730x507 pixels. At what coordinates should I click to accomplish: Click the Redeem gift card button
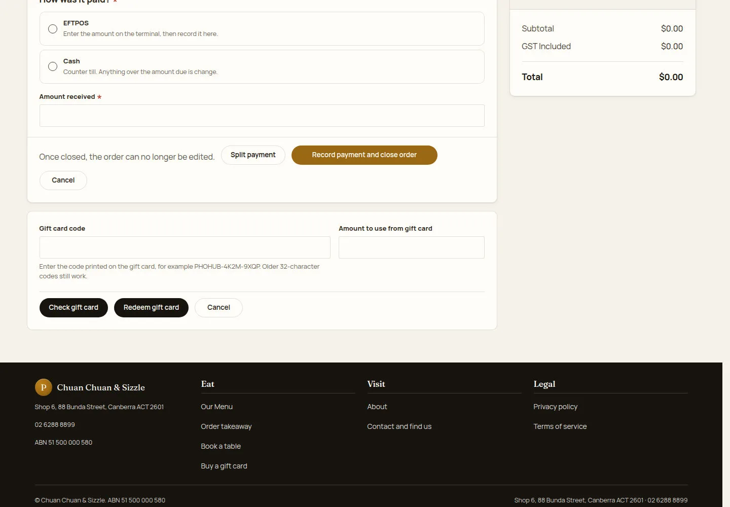click(151, 308)
